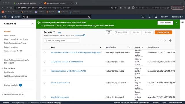The image size is (185, 104).
Task: Go to previous page of buckets
Action: click(x=158, y=40)
